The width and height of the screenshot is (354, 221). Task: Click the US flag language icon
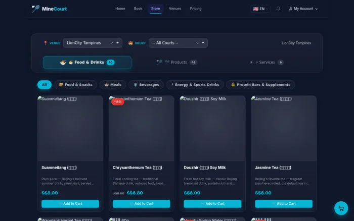(x=255, y=9)
